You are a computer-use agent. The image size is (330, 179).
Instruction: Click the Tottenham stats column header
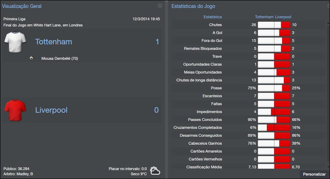264,17
